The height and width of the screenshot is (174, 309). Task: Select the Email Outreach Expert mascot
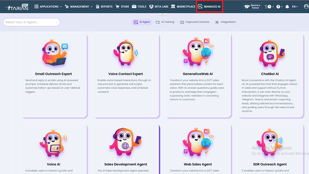click(x=55, y=53)
